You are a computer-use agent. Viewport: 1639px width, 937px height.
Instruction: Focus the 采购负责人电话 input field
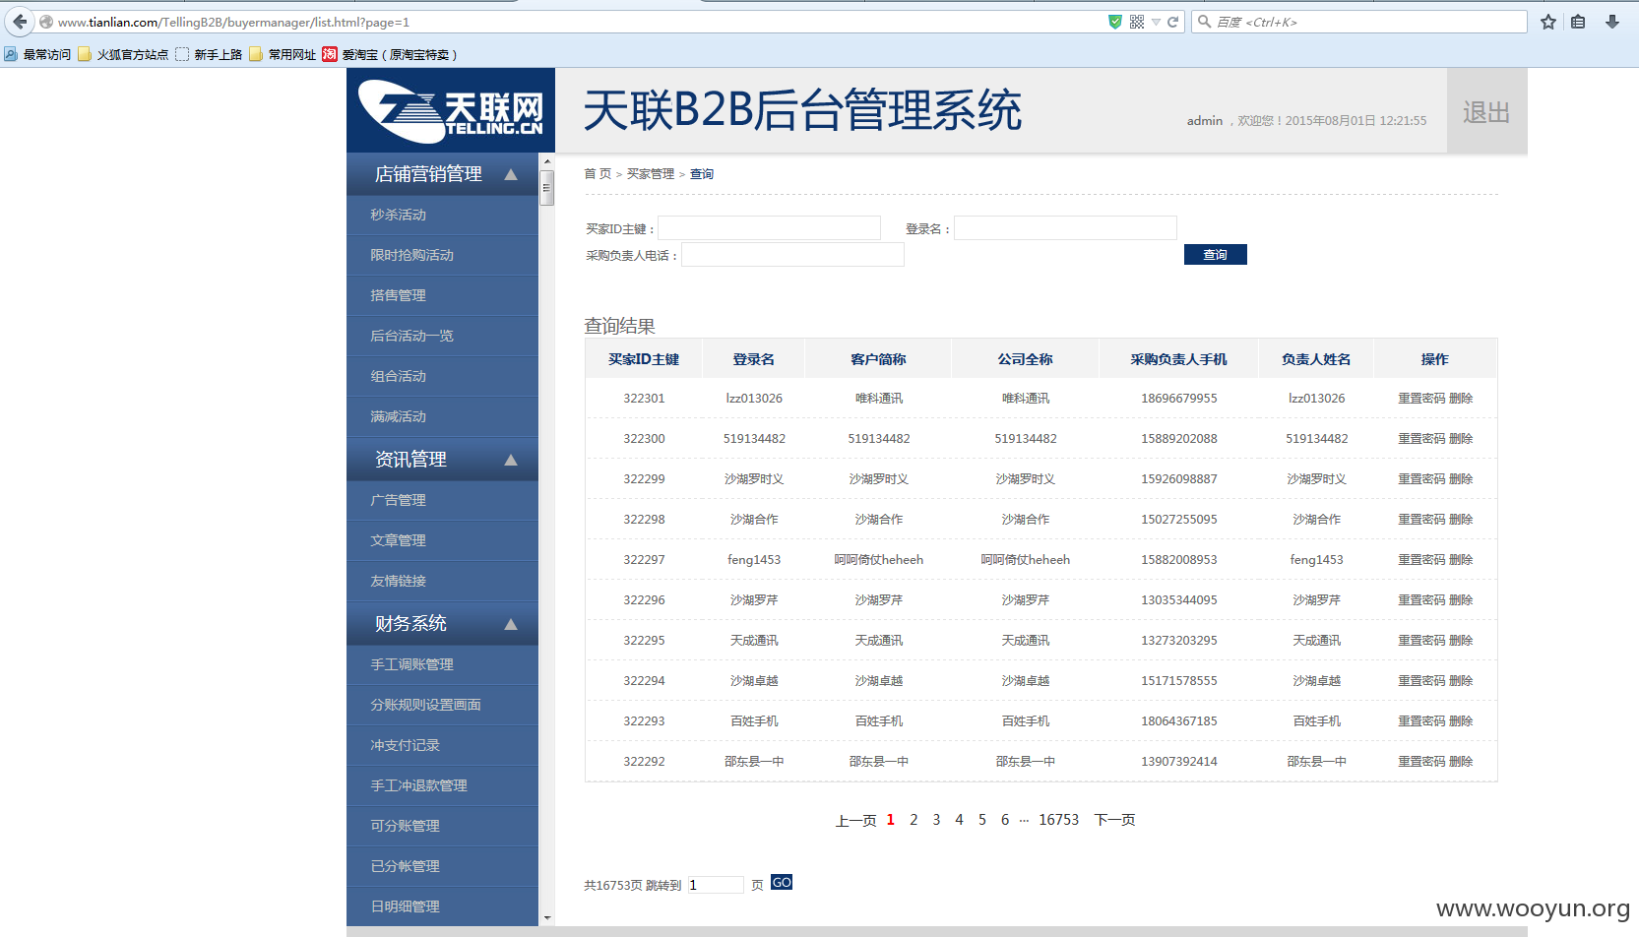792,255
